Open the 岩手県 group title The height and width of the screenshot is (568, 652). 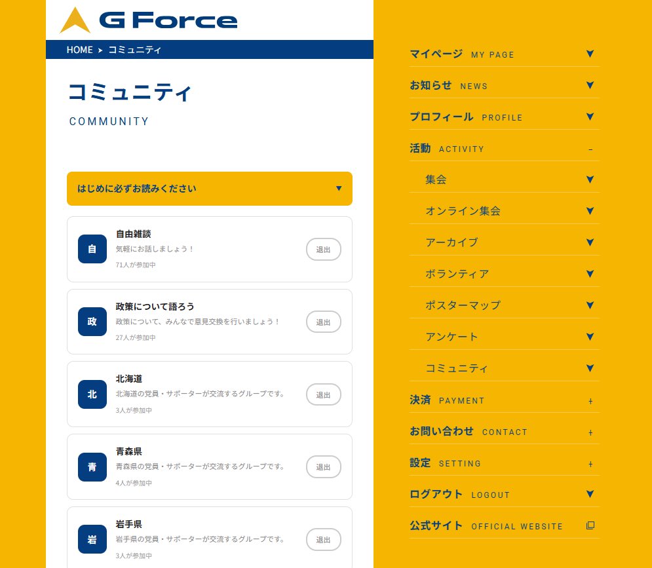[x=129, y=524]
